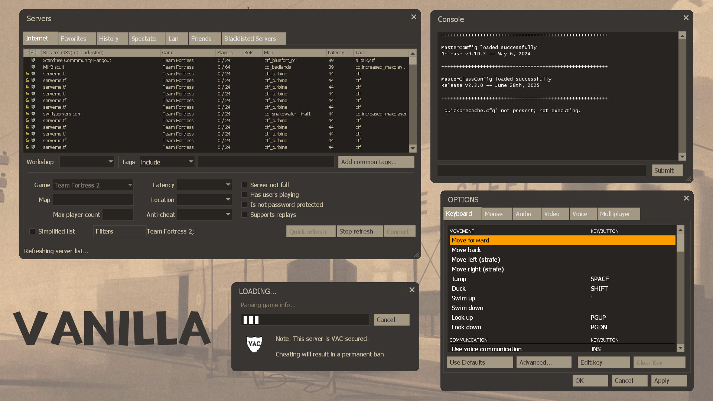Open the Multiplayer tab in Options
This screenshot has width=713, height=401.
pyautogui.click(x=618, y=214)
